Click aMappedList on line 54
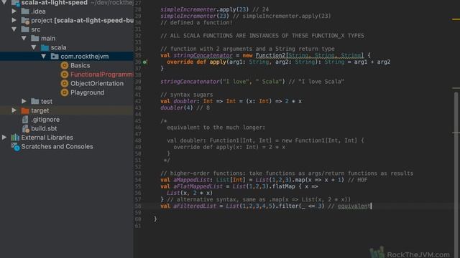Screen dimensions: 460x258 click(191, 180)
